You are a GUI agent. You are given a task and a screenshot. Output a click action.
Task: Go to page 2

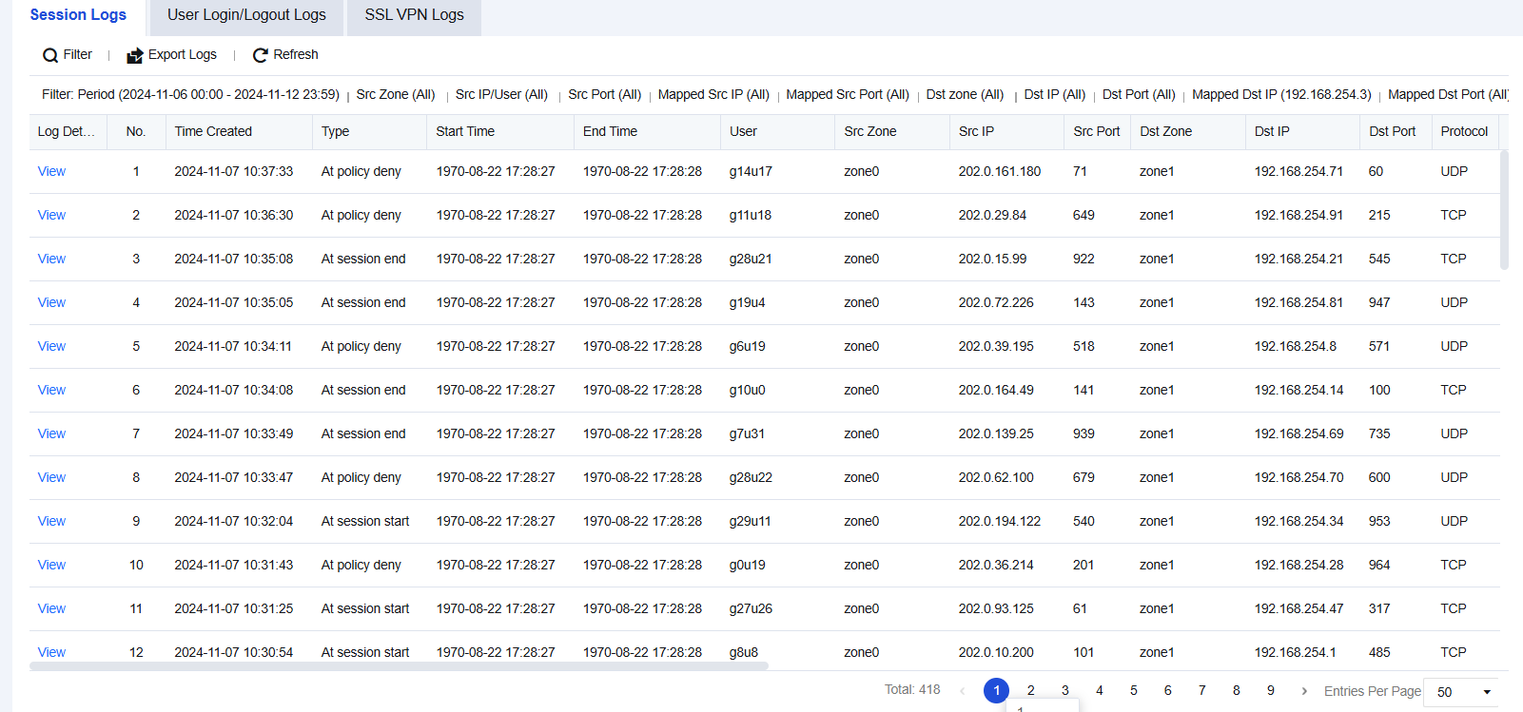pyautogui.click(x=1030, y=691)
